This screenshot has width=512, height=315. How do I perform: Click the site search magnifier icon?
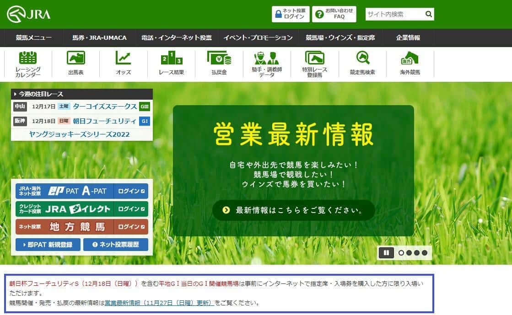[429, 14]
